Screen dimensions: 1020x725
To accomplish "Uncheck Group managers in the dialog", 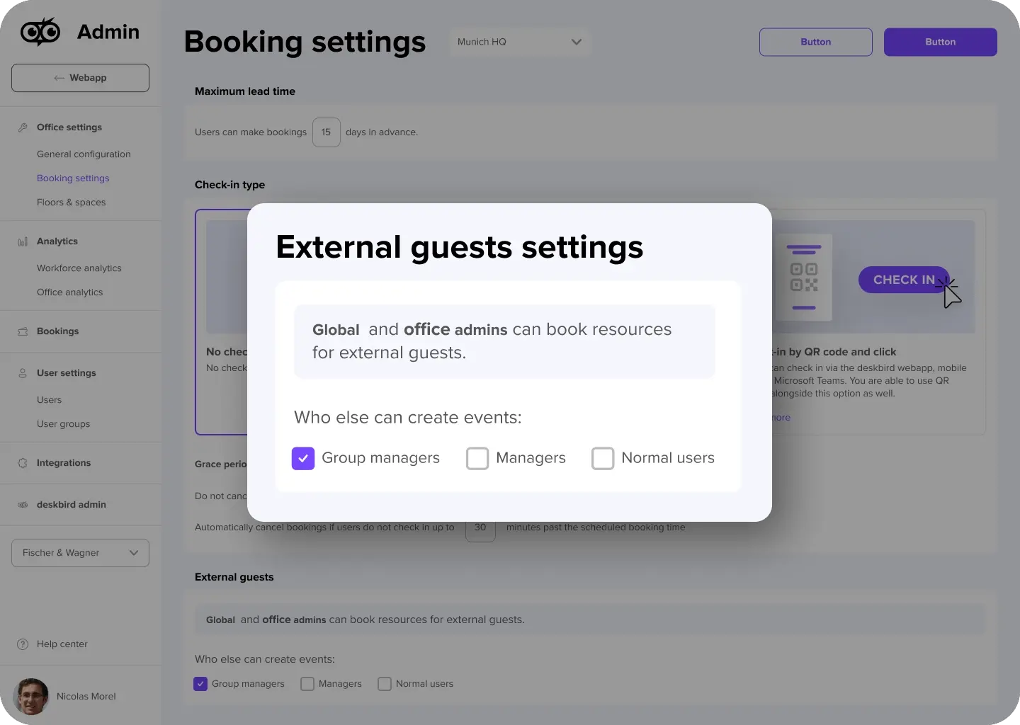I will pos(302,458).
